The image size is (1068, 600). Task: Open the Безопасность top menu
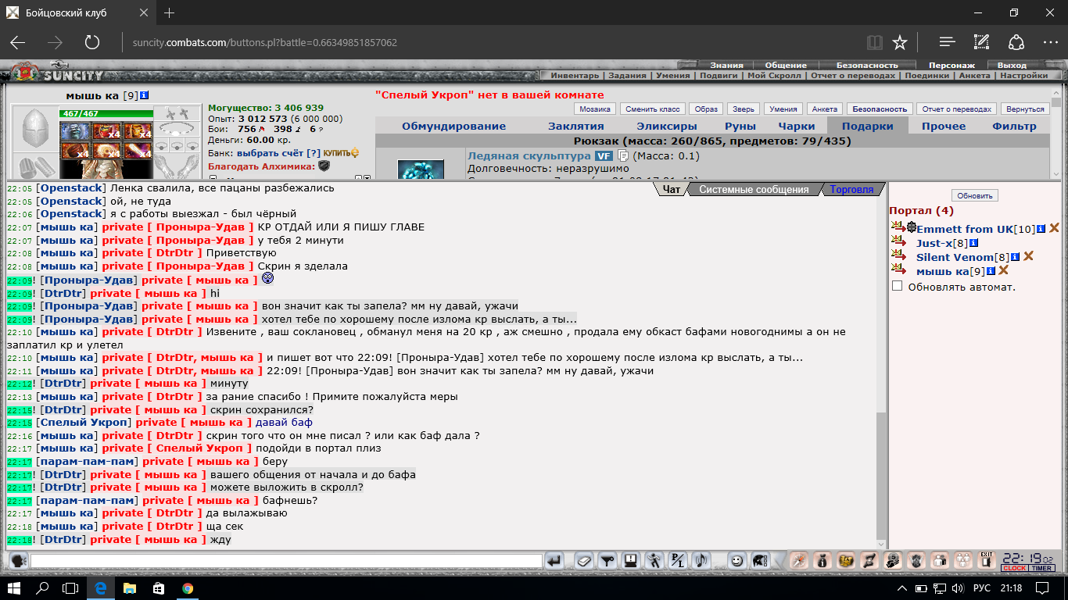(867, 66)
